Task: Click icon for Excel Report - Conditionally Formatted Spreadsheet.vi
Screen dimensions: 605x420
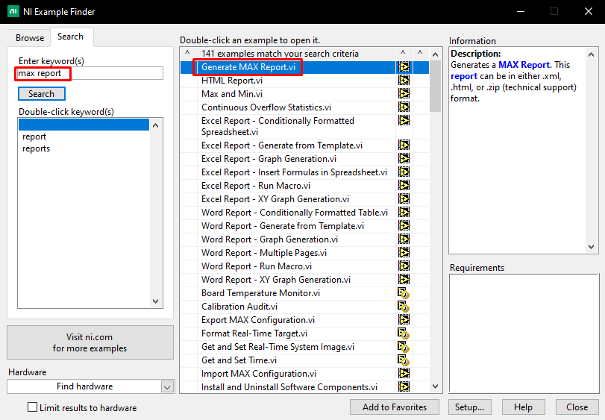Action: (404, 121)
